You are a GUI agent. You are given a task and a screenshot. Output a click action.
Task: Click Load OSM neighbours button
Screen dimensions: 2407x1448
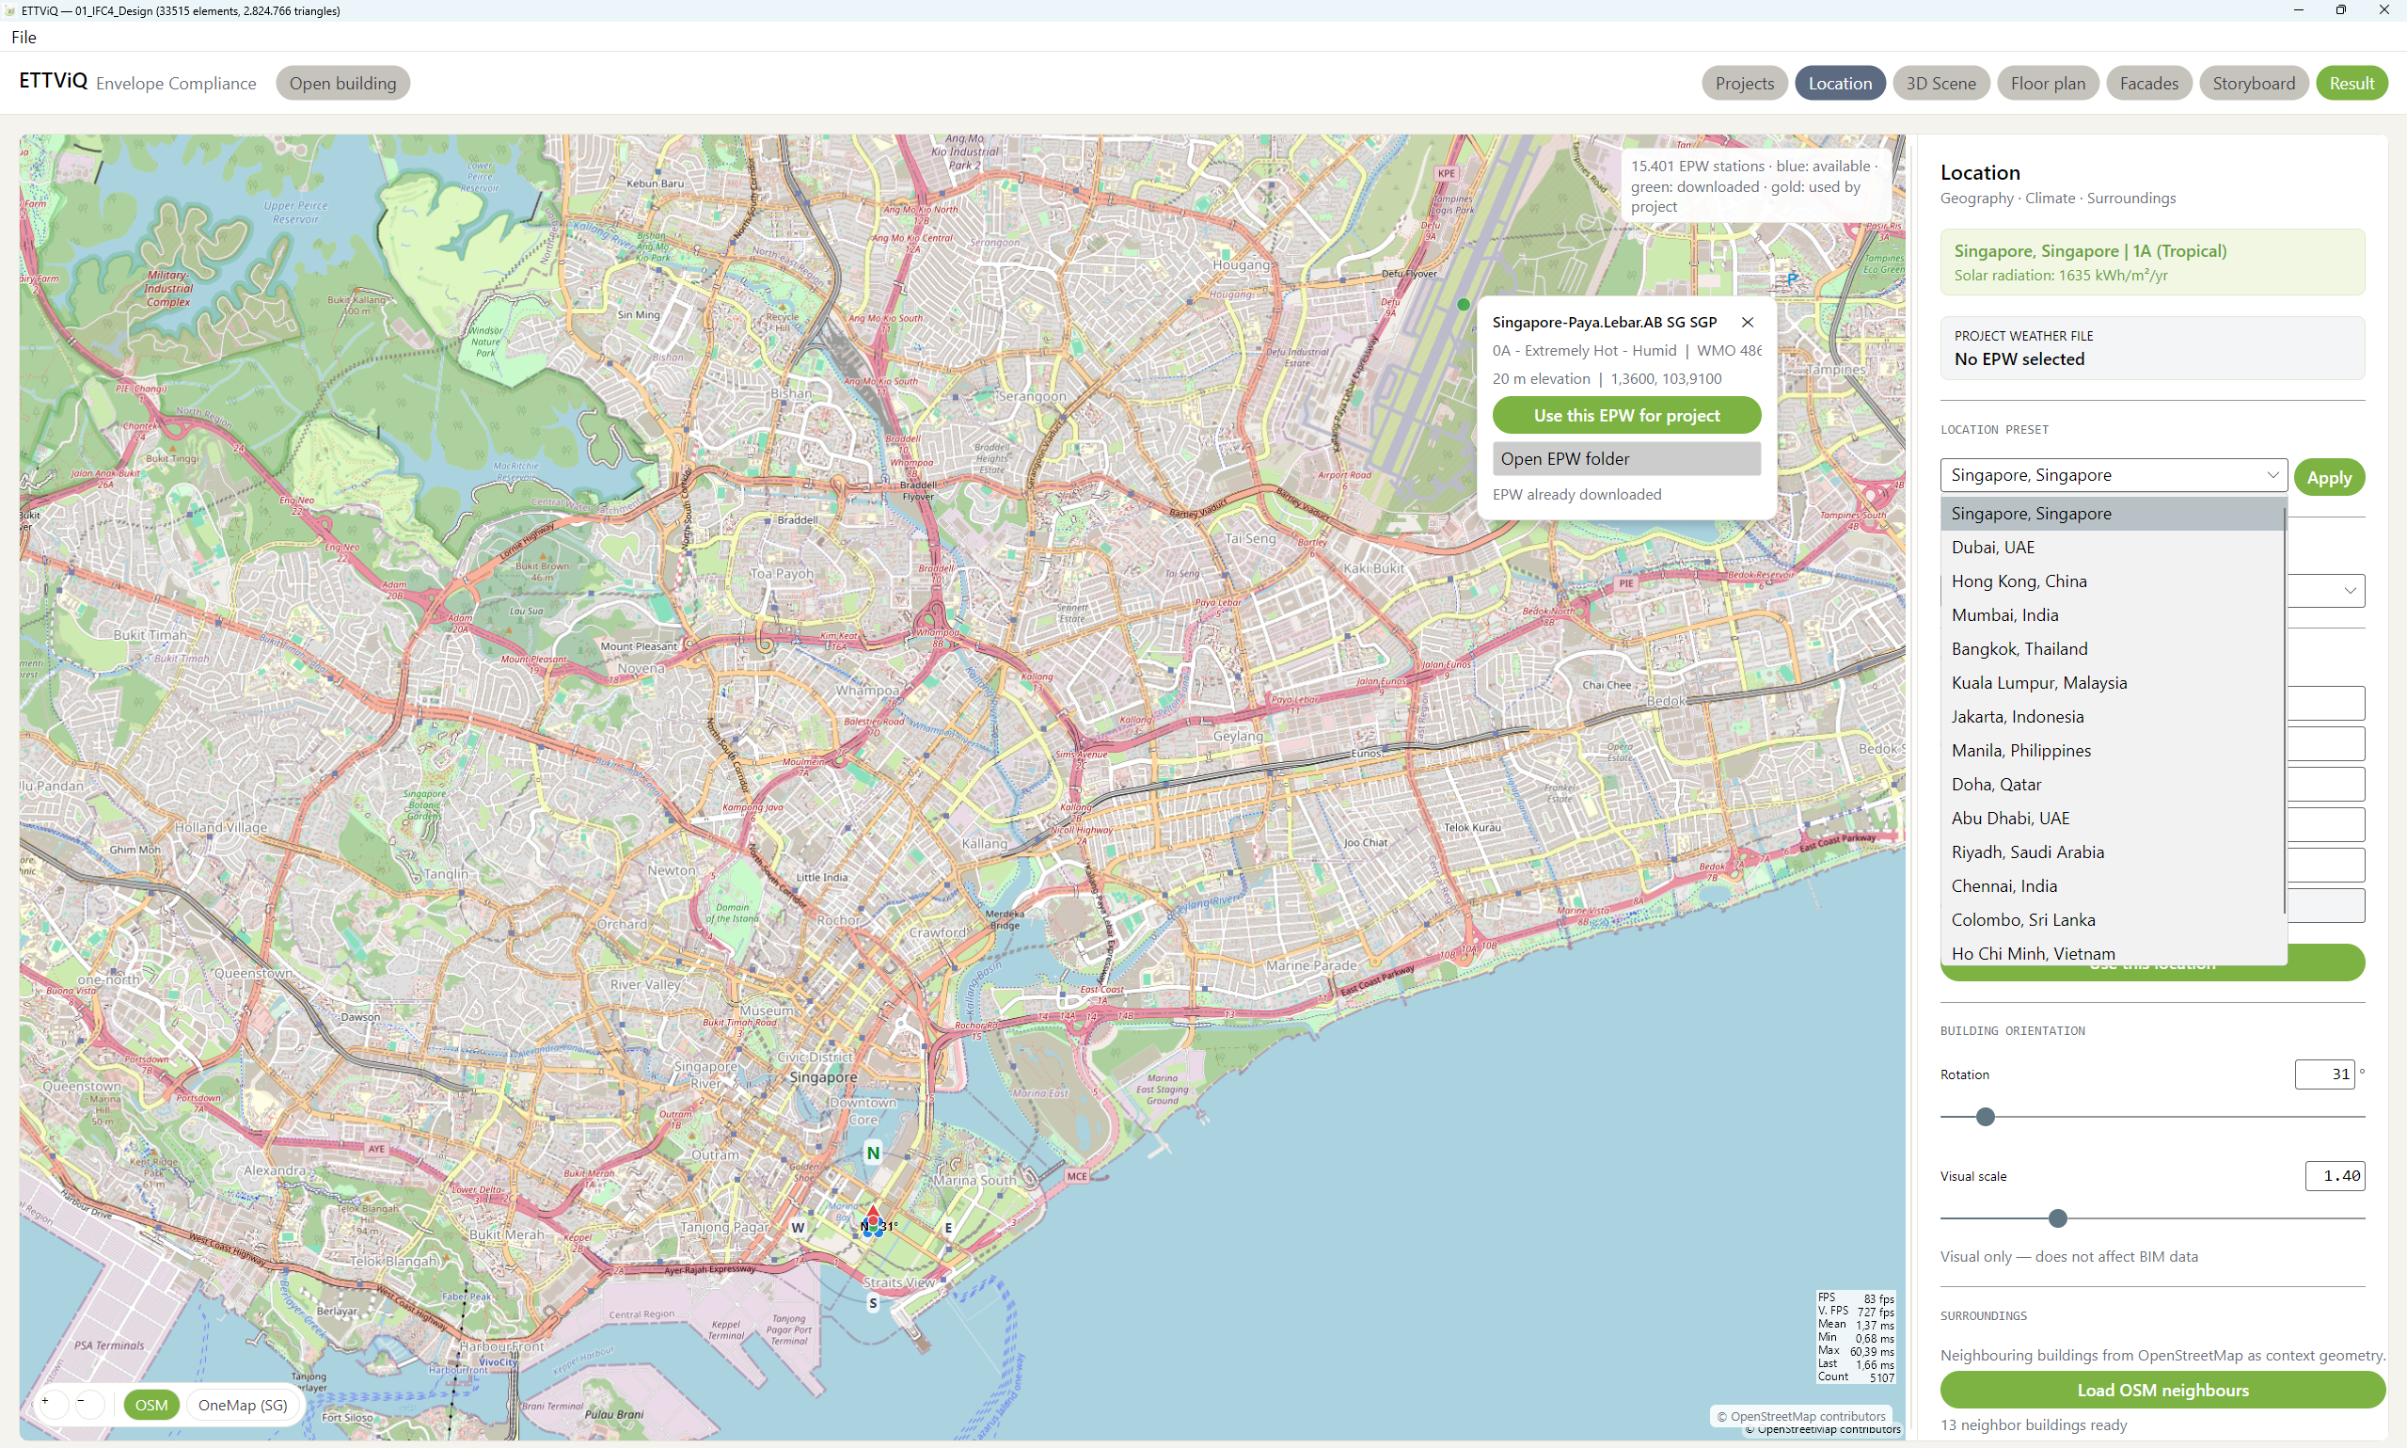click(2162, 1390)
